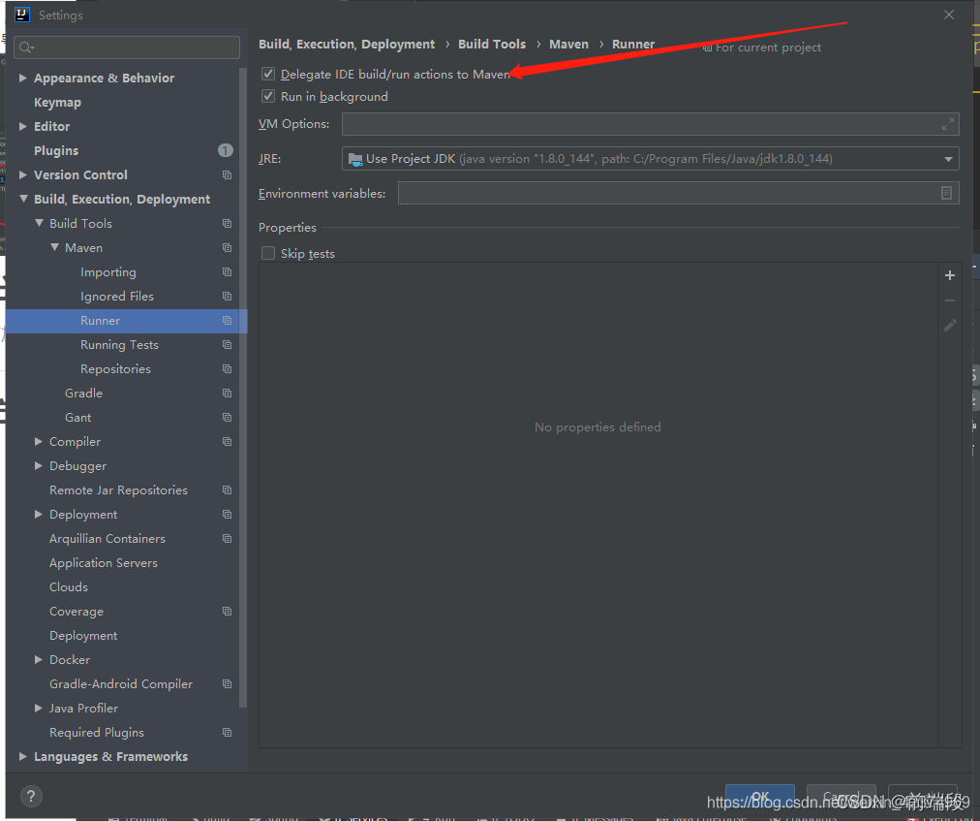980x821 pixels.
Task: Click project-level icon beside Remote Jar Repositories
Action: 227,489
